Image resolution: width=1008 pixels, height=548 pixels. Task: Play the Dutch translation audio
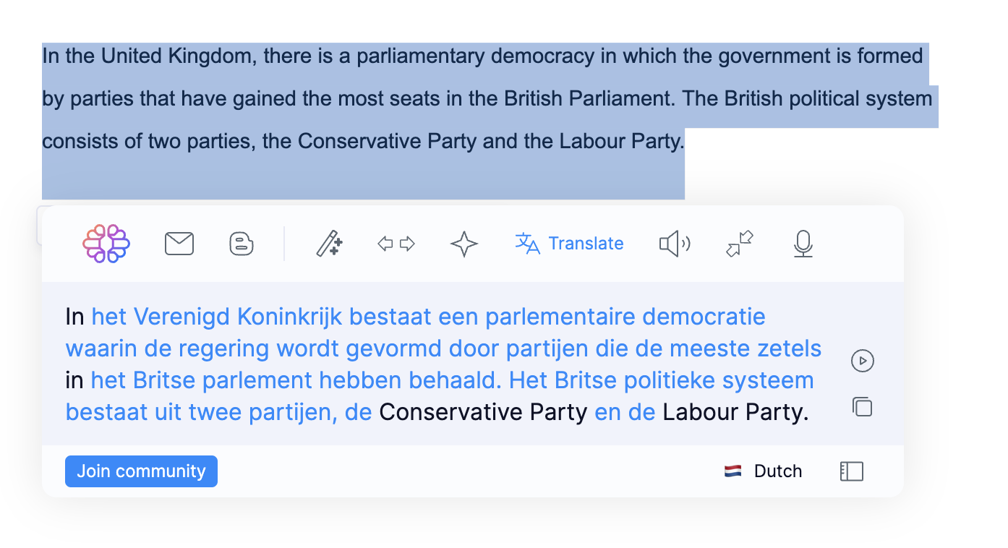(863, 361)
